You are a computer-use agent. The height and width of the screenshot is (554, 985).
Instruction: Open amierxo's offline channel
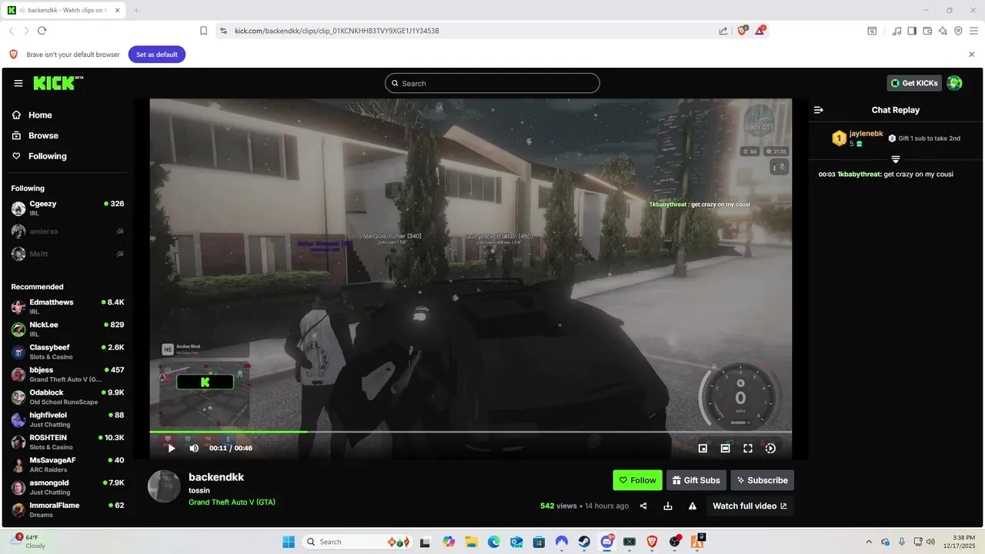[67, 231]
